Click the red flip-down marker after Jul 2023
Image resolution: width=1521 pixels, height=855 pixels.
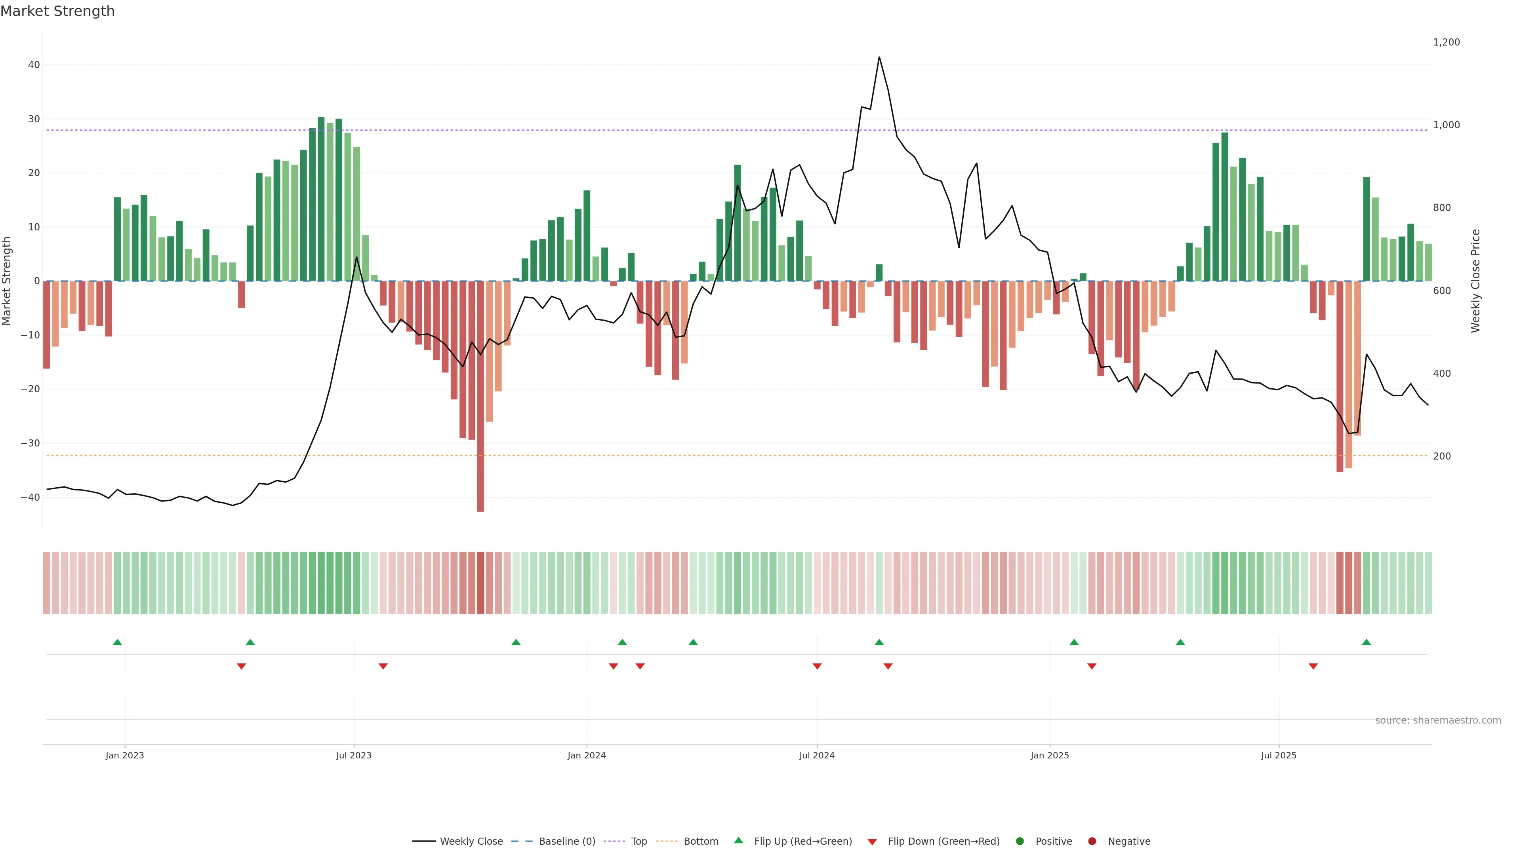[x=383, y=666]
